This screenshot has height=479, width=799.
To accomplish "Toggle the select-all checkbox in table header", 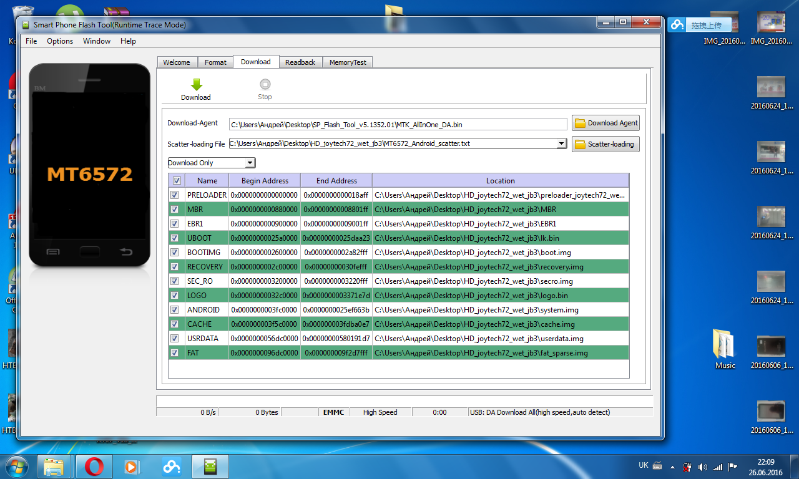I will point(177,181).
